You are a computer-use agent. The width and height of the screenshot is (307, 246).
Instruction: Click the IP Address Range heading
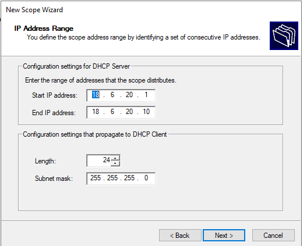pyautogui.click(x=44, y=28)
